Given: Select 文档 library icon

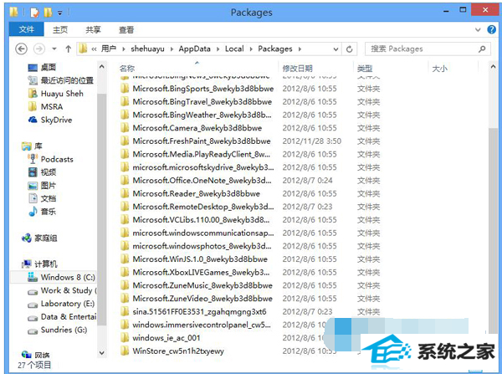Looking at the screenshot, I should (x=33, y=198).
